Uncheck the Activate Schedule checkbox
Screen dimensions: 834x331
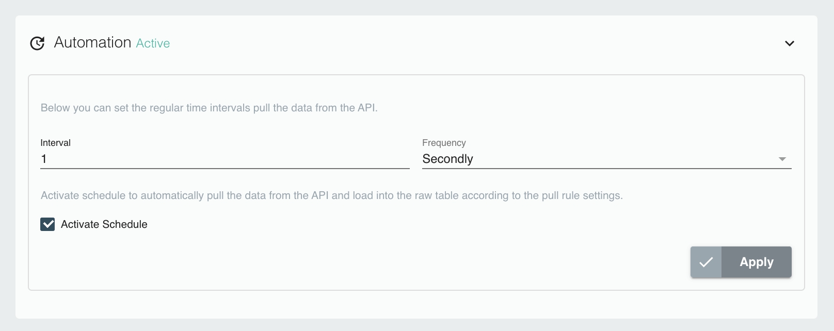tap(47, 224)
